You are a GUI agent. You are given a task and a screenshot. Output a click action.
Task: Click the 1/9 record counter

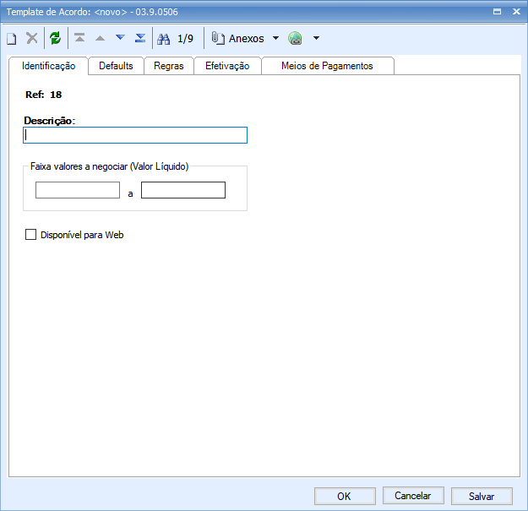[186, 39]
